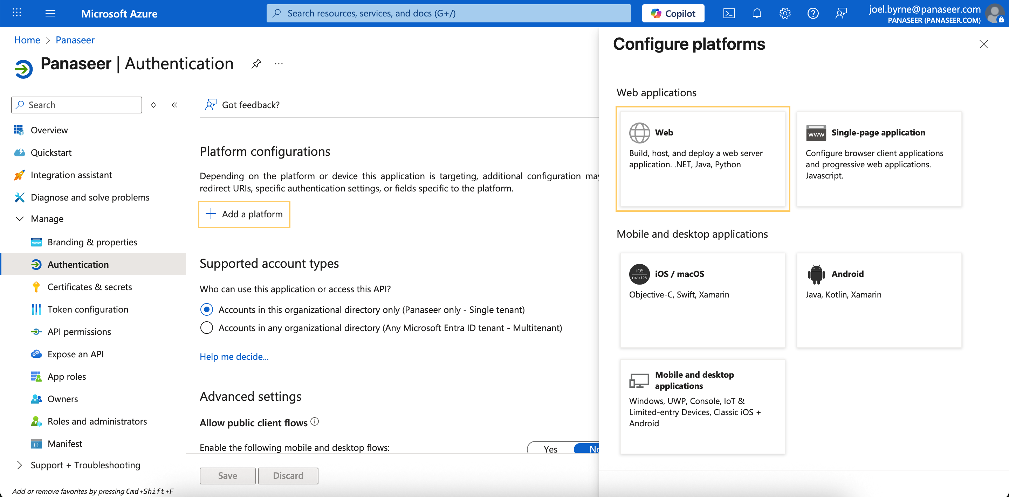Image resolution: width=1009 pixels, height=497 pixels.
Task: Open the top bar feedback icon
Action: click(840, 13)
